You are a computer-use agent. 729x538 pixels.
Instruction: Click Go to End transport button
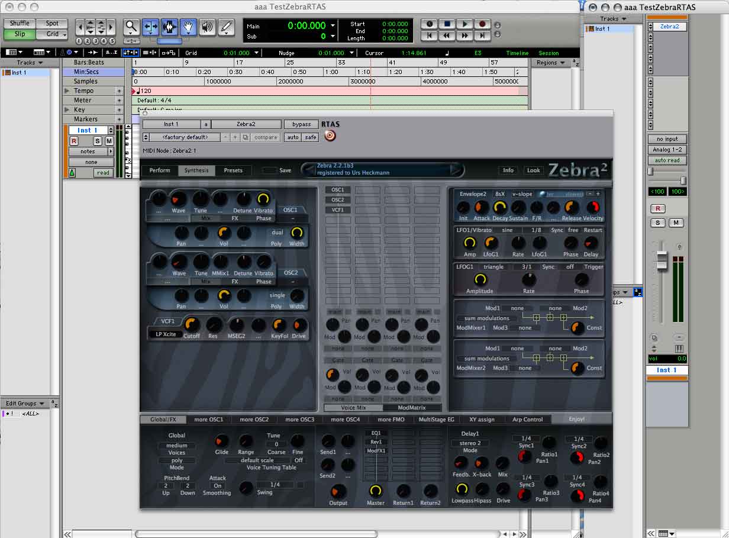click(482, 36)
